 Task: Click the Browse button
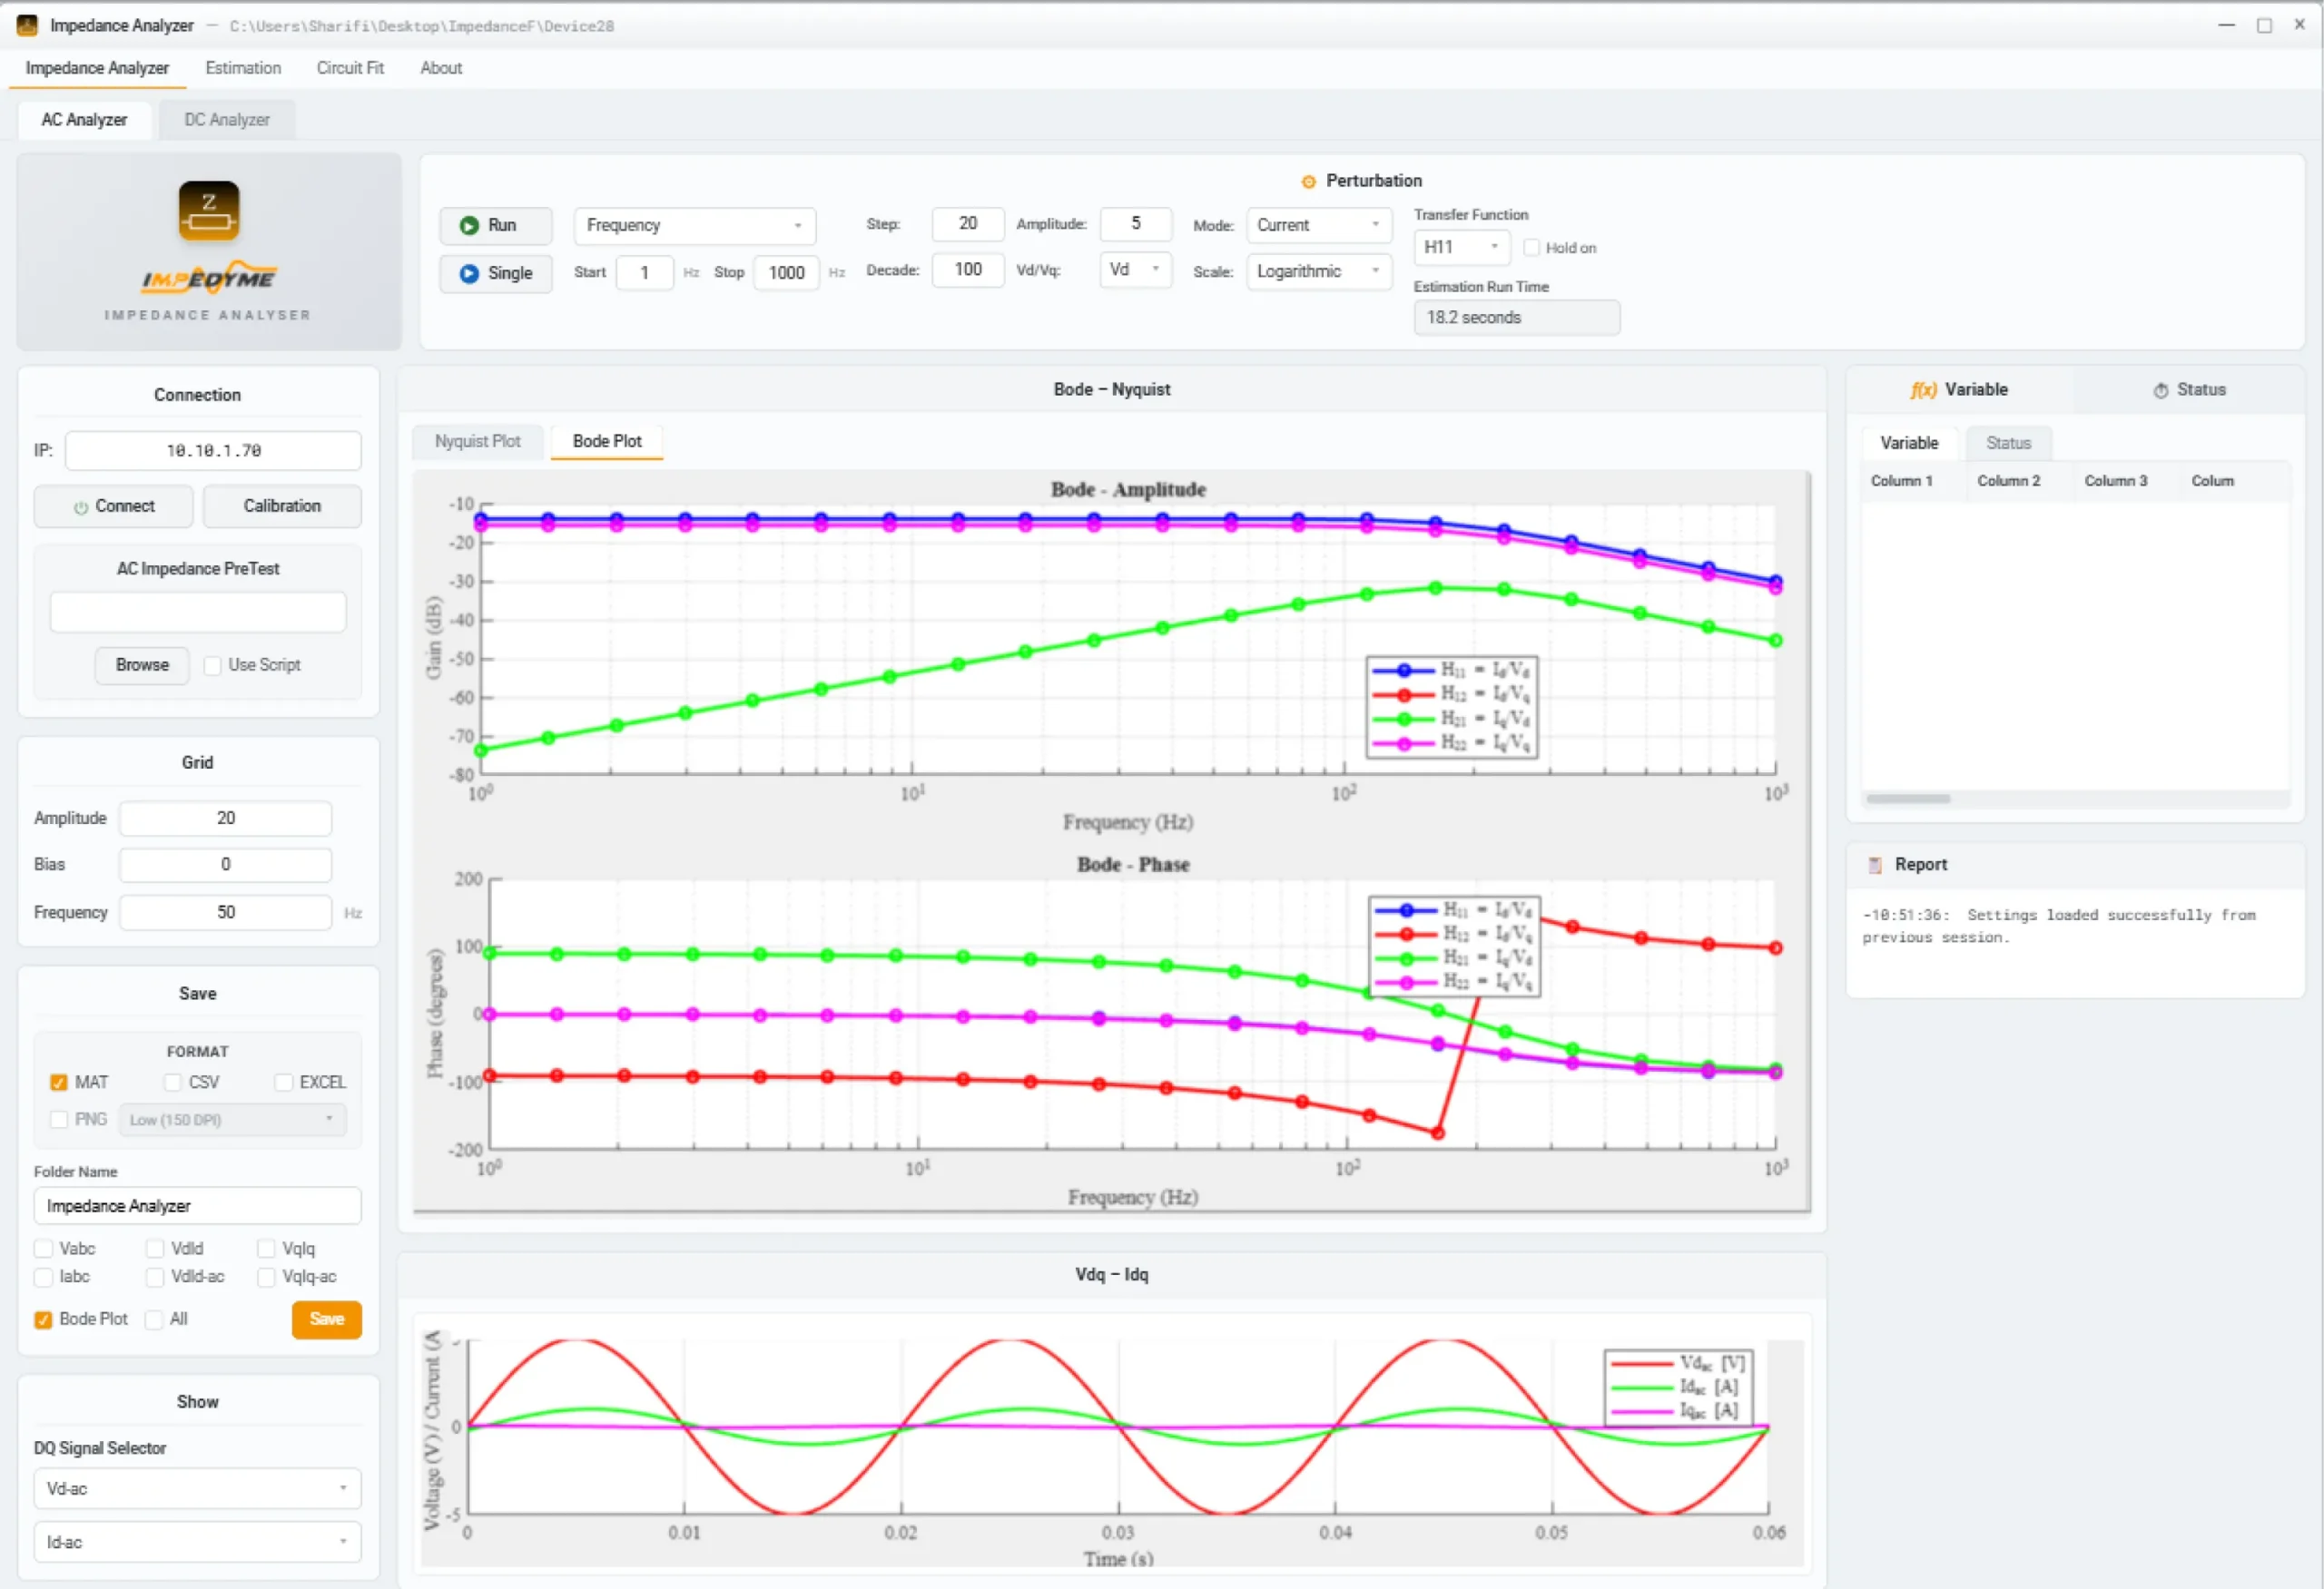point(141,665)
